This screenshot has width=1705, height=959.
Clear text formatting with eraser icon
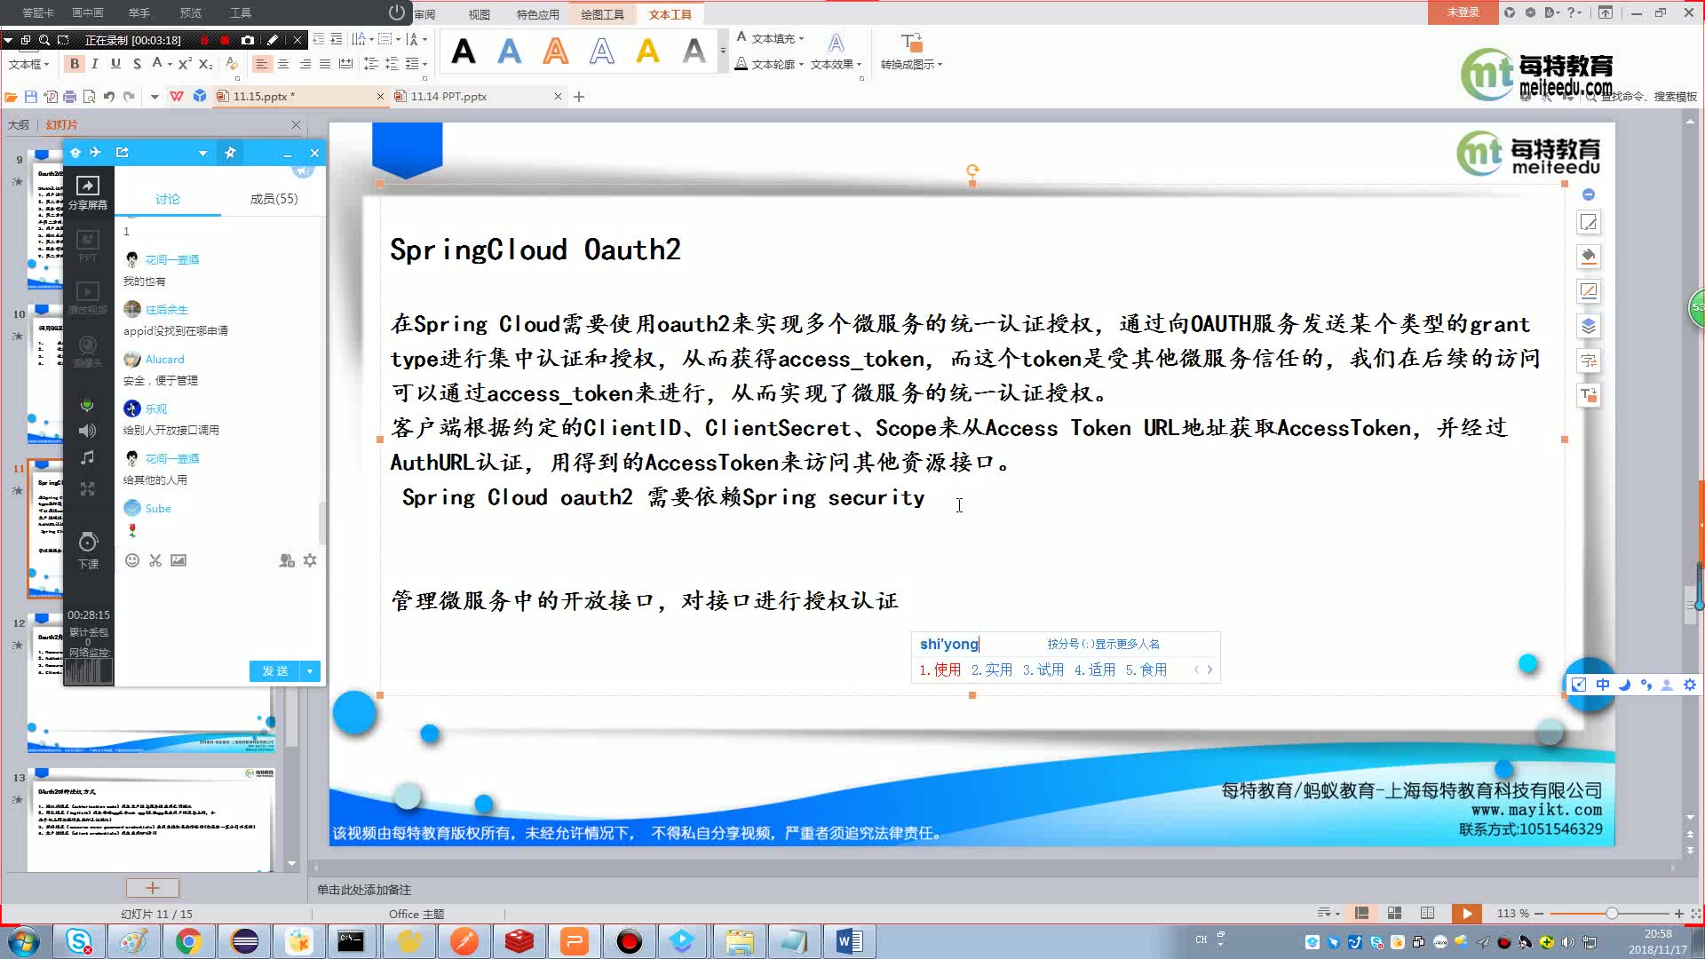click(231, 64)
